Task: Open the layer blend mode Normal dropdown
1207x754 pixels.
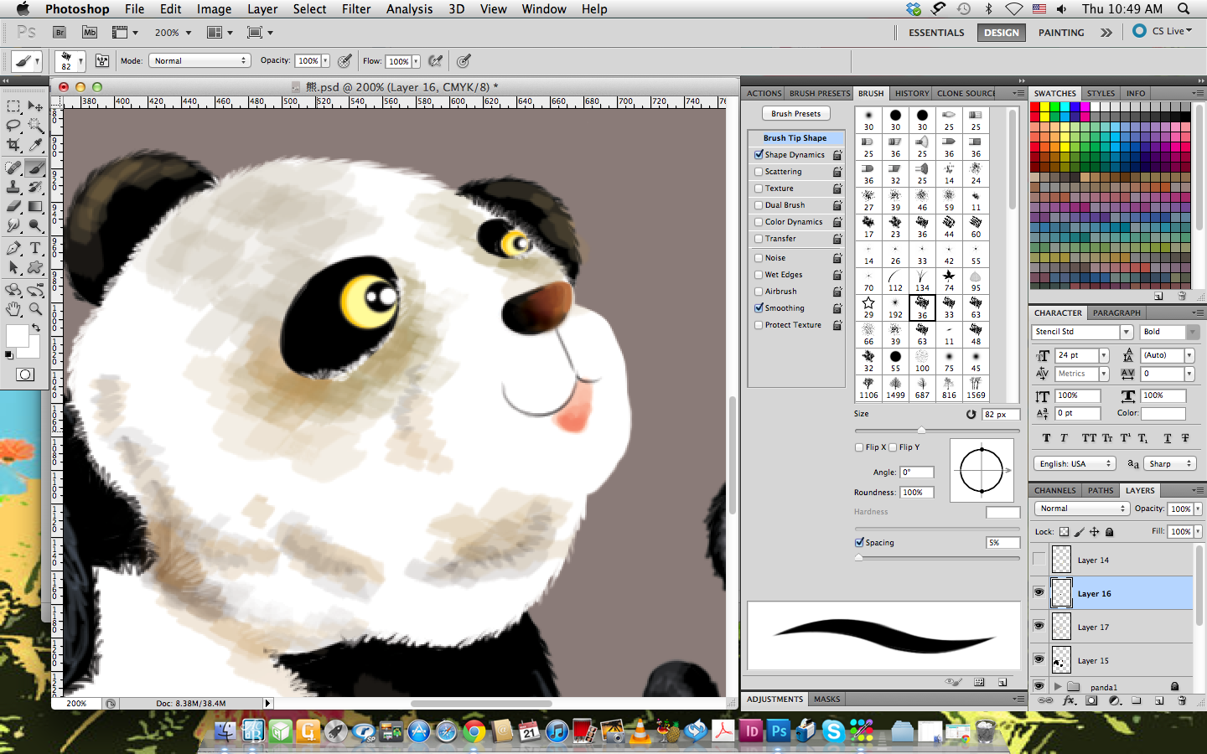Action: pos(1082,509)
